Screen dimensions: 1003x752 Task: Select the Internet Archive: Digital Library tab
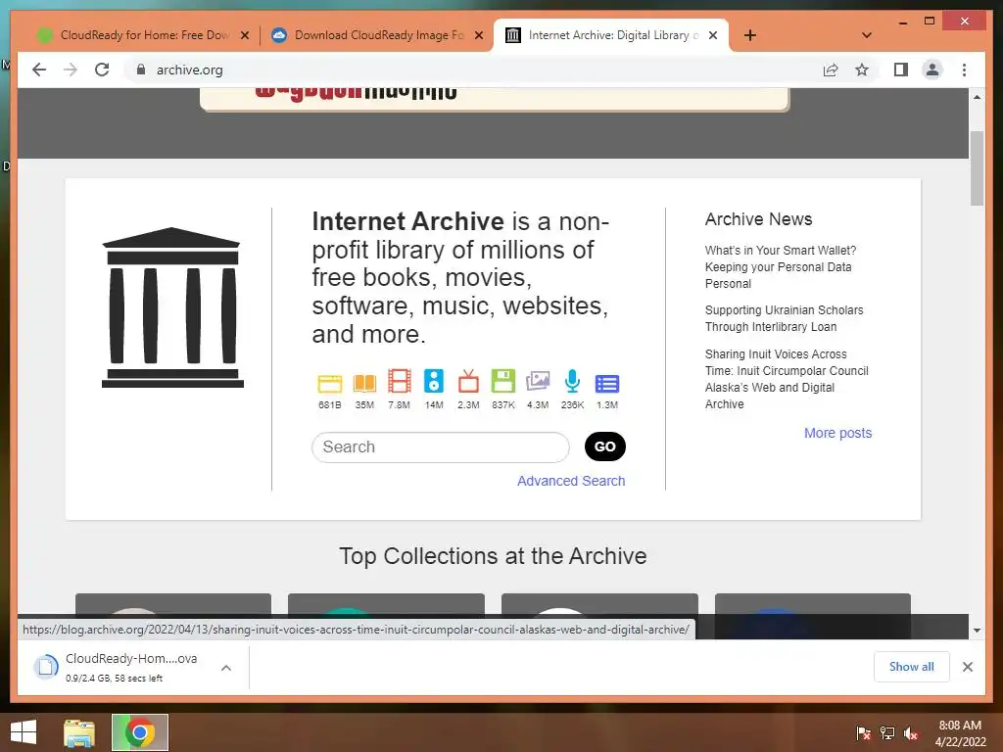coord(611,35)
